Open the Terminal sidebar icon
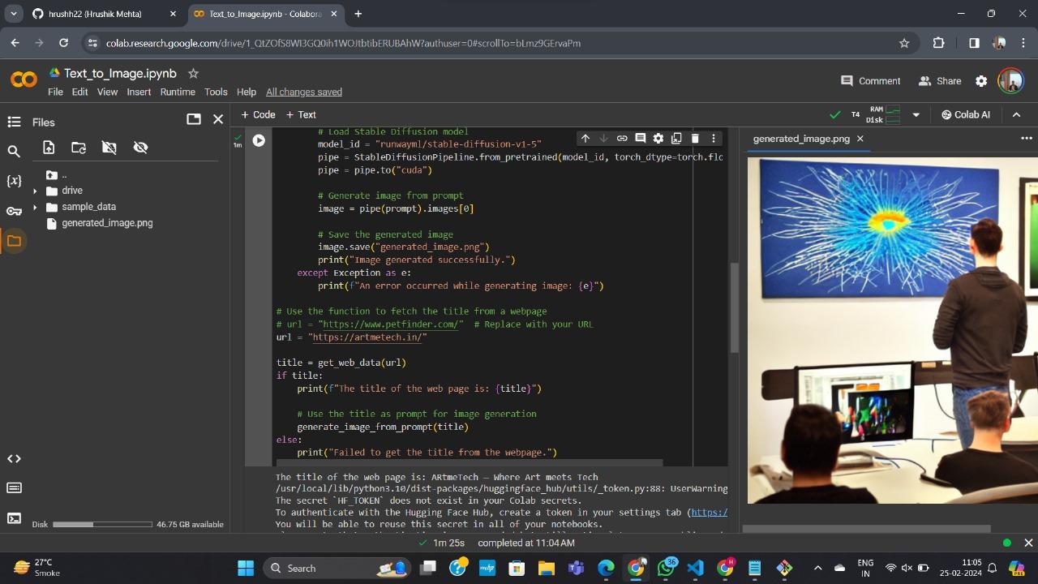The image size is (1038, 584). coord(14,518)
